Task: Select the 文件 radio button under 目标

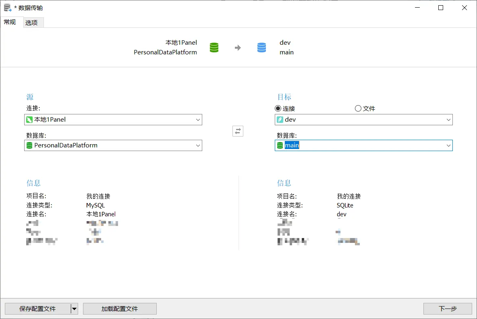Action: (x=358, y=108)
